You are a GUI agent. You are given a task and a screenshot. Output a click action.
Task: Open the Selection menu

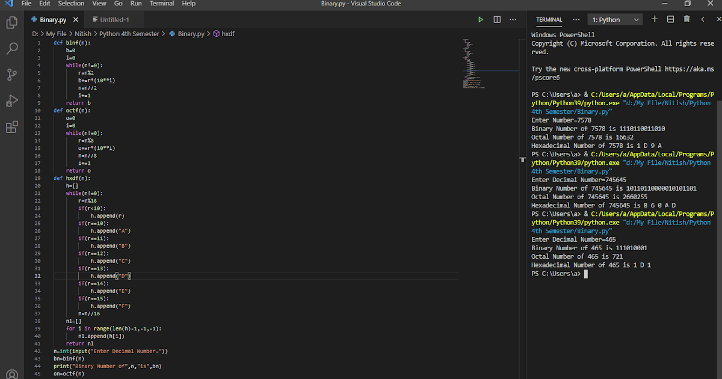71,4
